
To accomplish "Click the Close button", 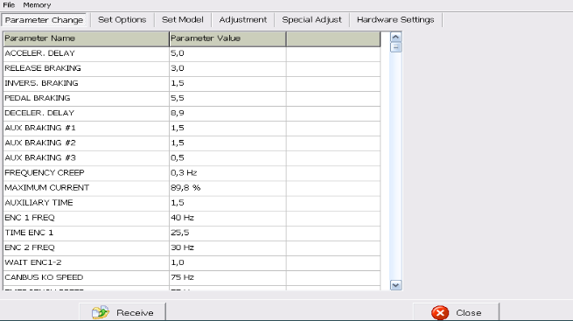I will 456,312.
